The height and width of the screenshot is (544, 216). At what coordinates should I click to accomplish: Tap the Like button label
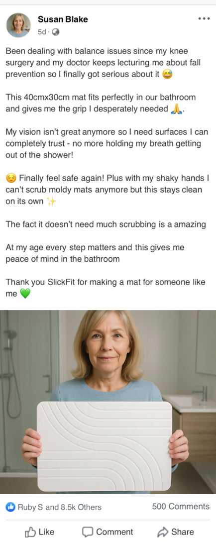tap(46, 532)
